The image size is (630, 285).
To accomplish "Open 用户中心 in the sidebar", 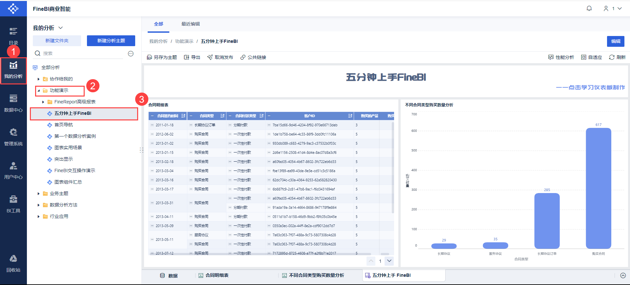I will click(13, 170).
